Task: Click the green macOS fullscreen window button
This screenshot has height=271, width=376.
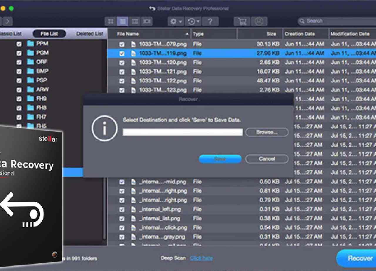Action: click(x=11, y=8)
